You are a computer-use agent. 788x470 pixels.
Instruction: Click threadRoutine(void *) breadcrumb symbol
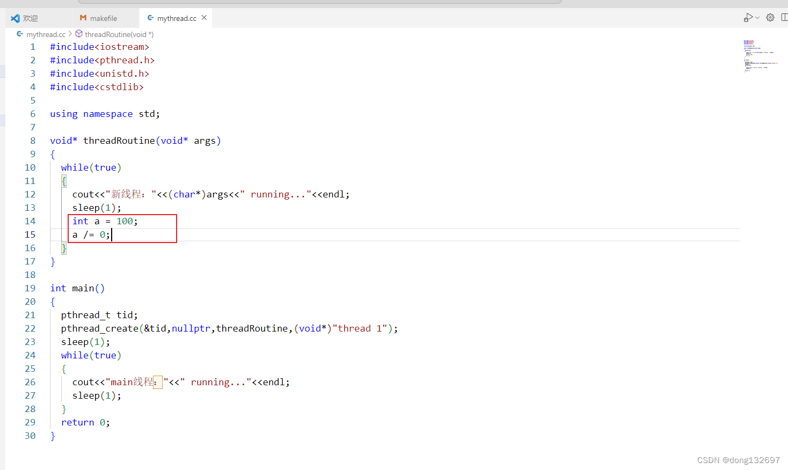point(119,34)
